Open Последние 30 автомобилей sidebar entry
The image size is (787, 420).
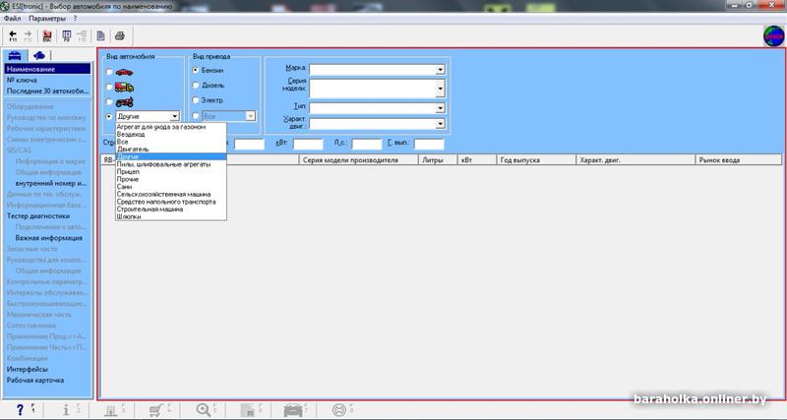(x=49, y=91)
